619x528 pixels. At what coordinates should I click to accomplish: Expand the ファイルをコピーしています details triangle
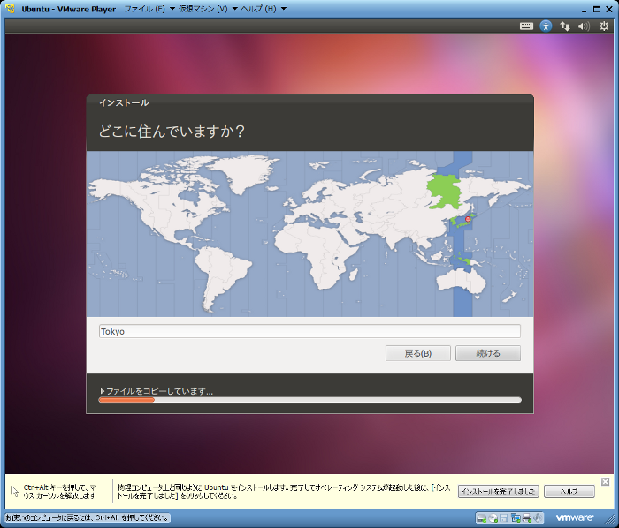tap(103, 391)
